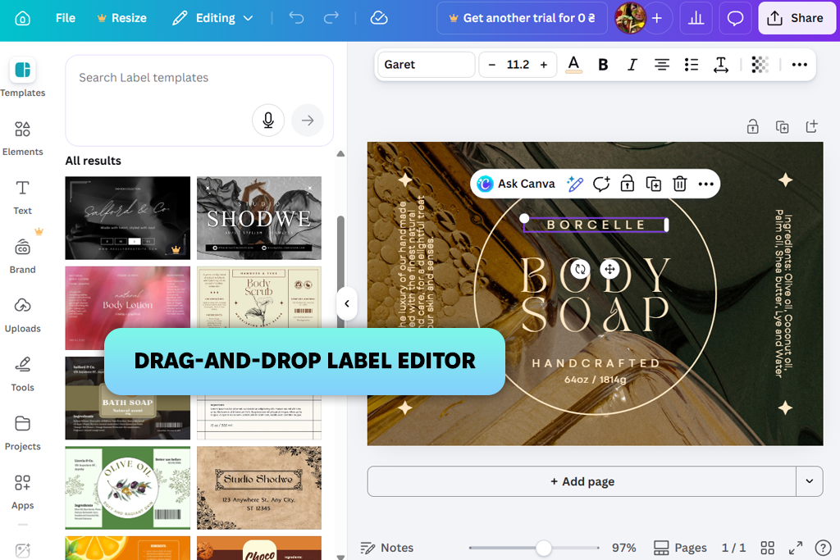Open the text spacing options

(721, 65)
